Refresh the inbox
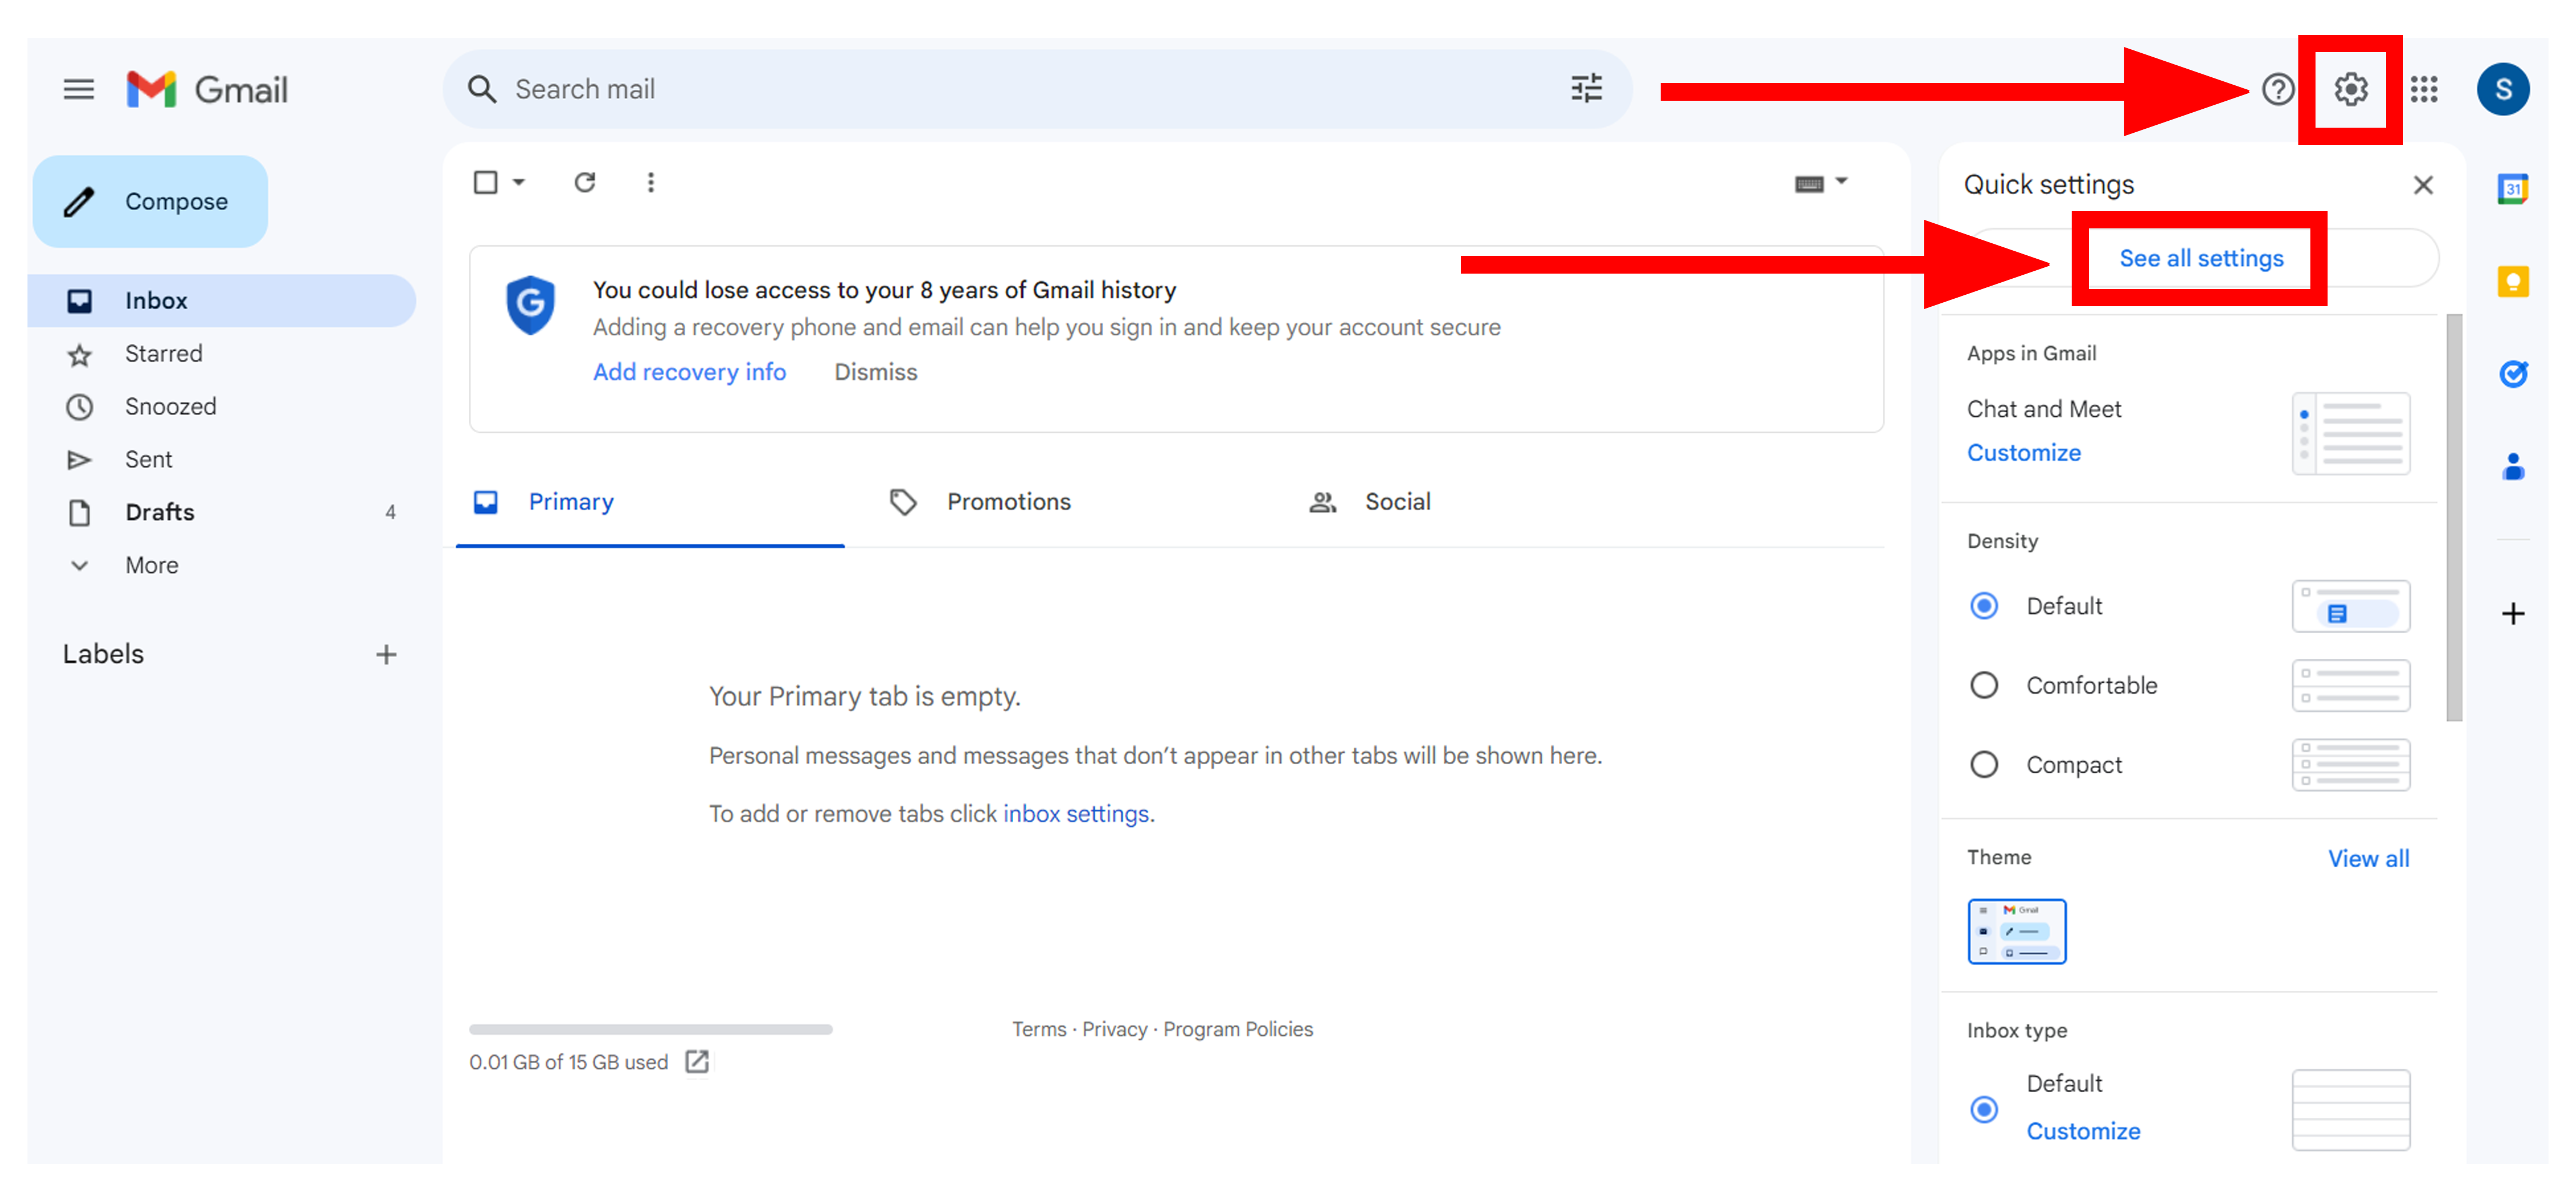 585,182
